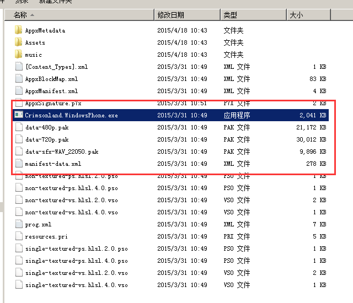Click the file name prog.xml
Viewport: 353px width, 303px height.
pos(38,225)
